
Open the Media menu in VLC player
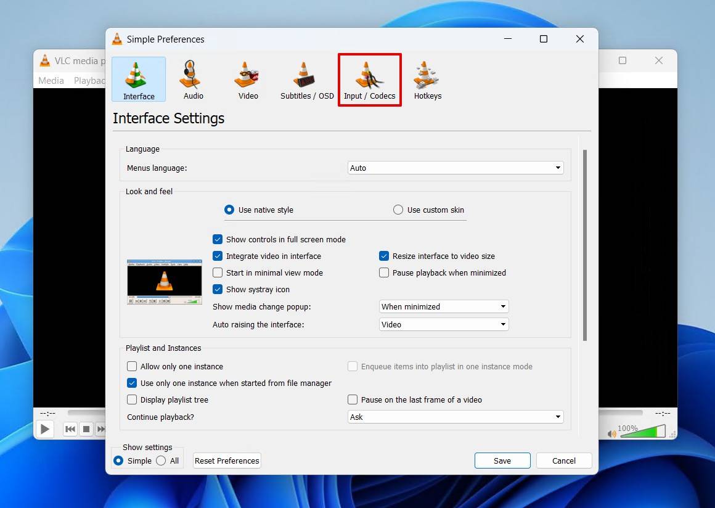point(51,81)
